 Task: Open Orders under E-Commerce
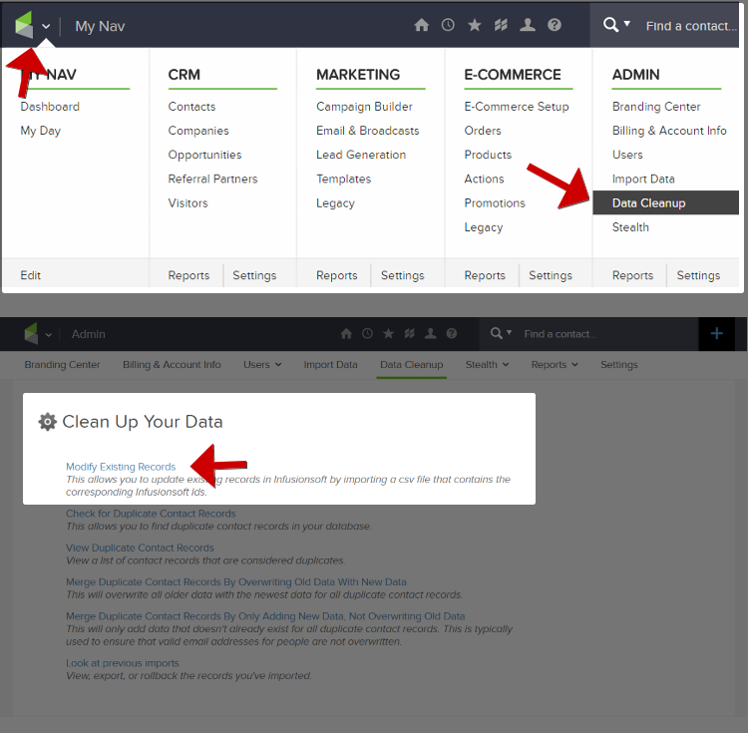coord(483,131)
